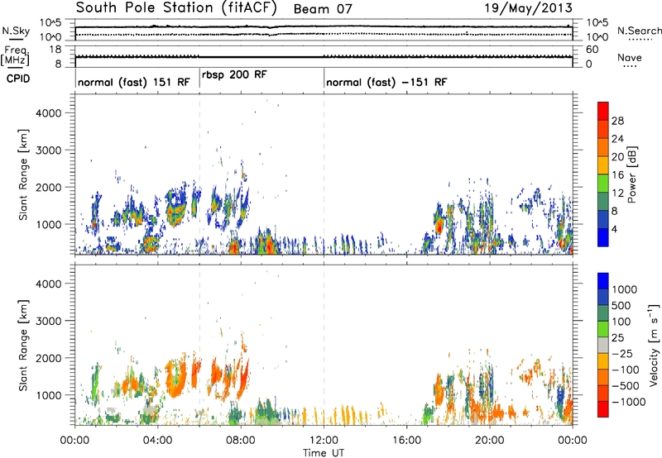Select 'normal (fast) 151 RF' CPID text

[x=134, y=82]
